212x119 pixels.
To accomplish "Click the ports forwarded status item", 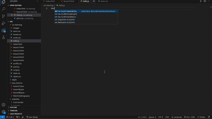I will coord(18,117).
